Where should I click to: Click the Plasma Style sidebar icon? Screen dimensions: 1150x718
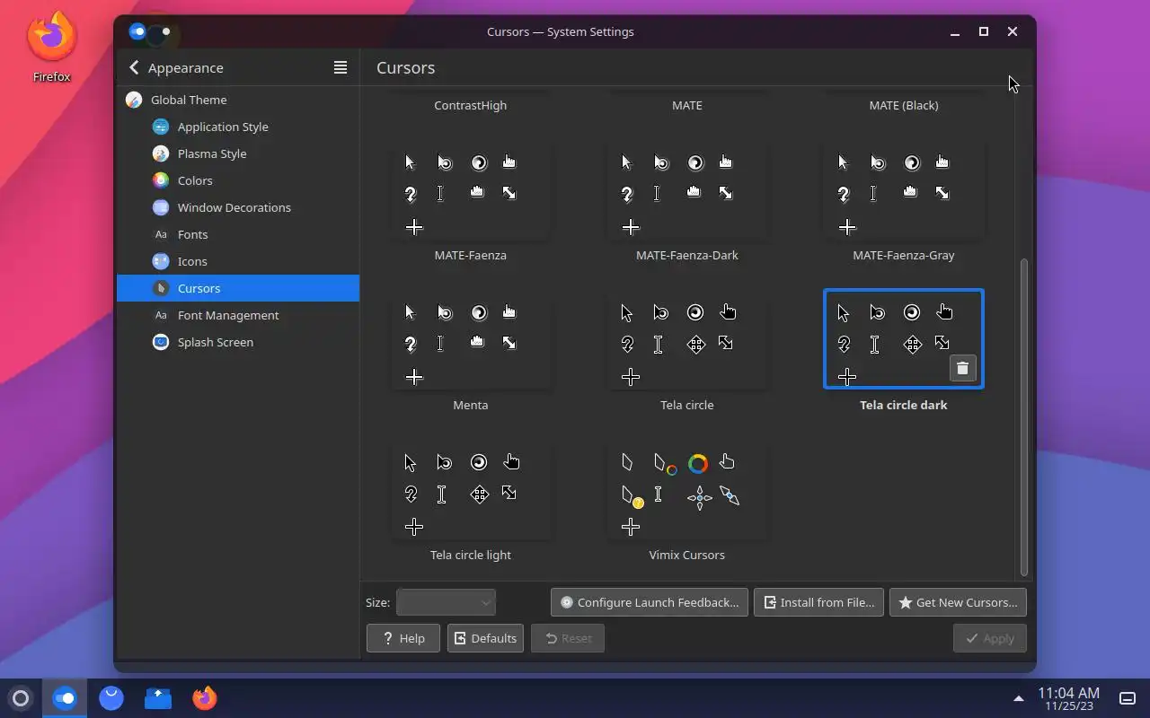coord(161,153)
